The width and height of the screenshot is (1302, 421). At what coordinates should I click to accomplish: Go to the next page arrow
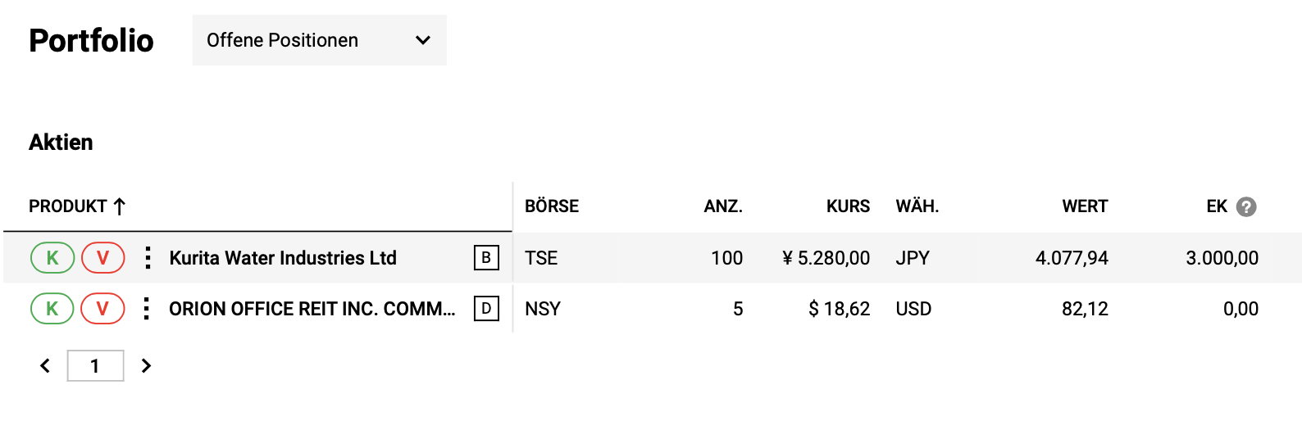(x=146, y=365)
